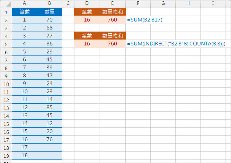
Task: Click cell B2 with value 70
Action: tap(50, 20)
